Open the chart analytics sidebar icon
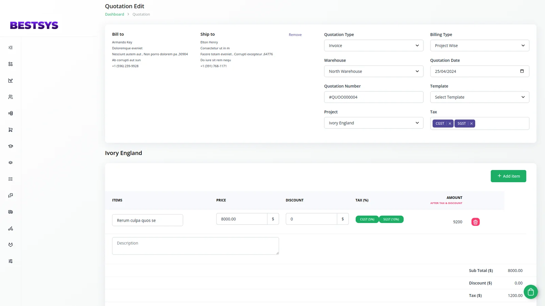 pyautogui.click(x=11, y=81)
